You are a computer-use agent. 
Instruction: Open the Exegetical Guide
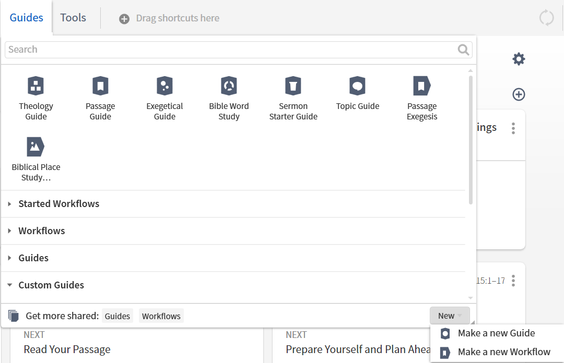pos(164,96)
